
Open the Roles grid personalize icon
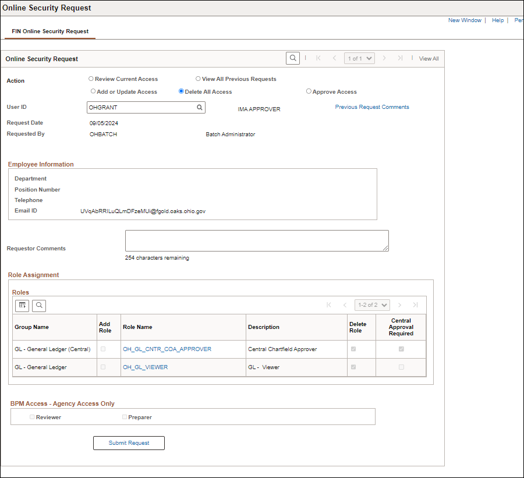pos(22,305)
